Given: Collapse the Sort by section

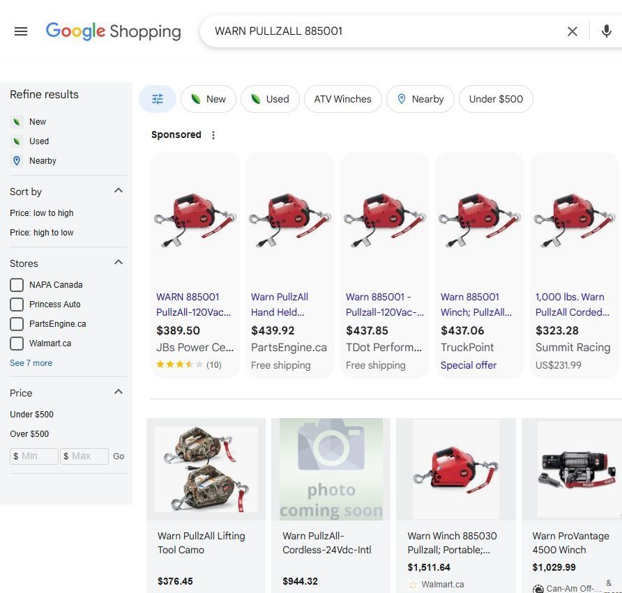Looking at the screenshot, I should [118, 191].
